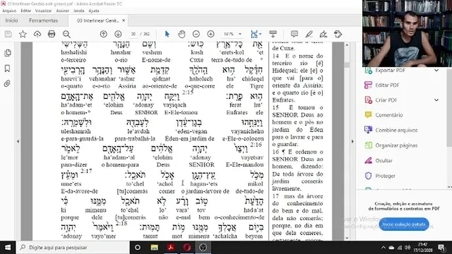Click the Proteger shield icon
The width and height of the screenshot is (452, 254).
tap(368, 176)
